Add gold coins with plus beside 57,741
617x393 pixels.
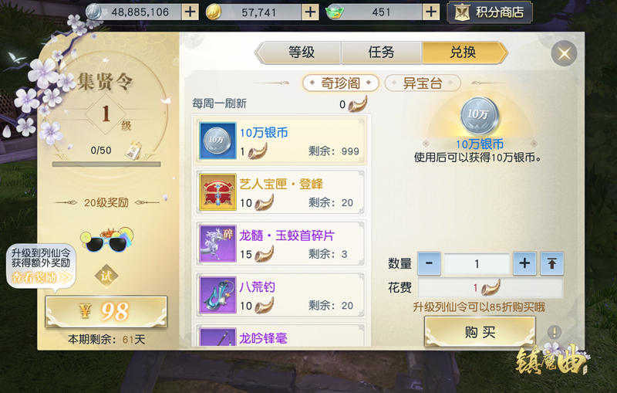pyautogui.click(x=310, y=12)
